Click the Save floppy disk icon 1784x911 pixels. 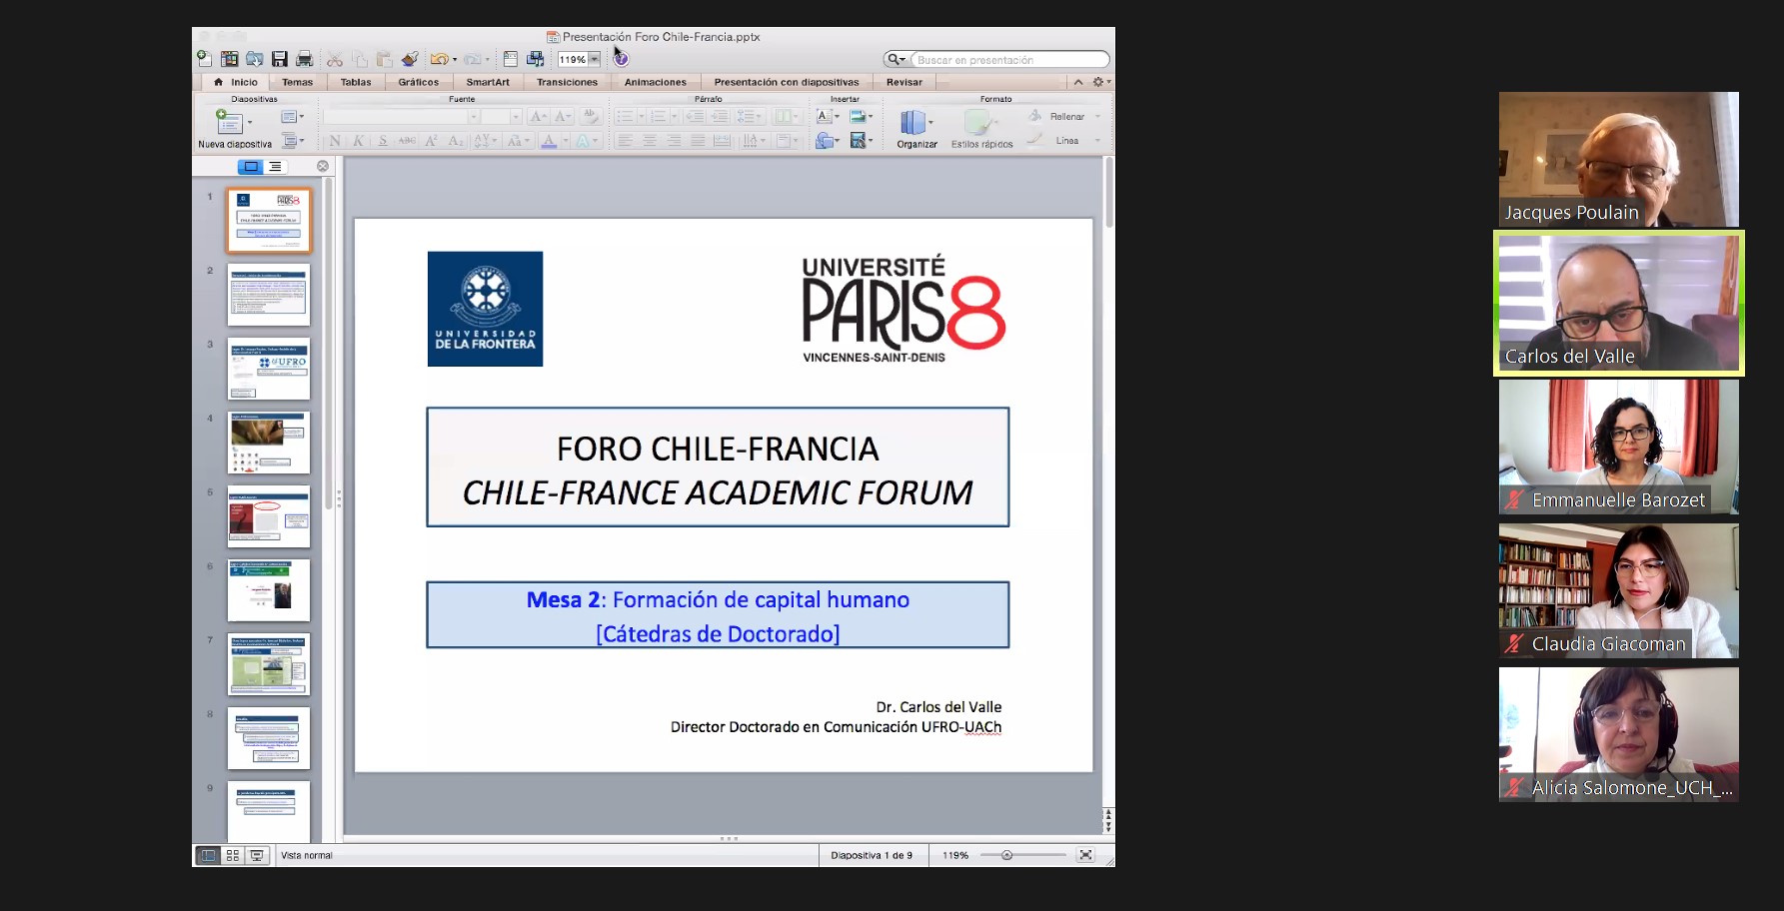pyautogui.click(x=280, y=60)
